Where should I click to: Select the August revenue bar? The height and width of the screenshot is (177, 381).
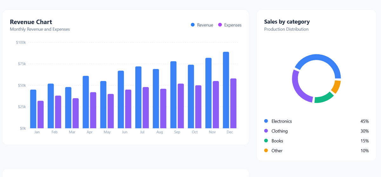(156, 98)
